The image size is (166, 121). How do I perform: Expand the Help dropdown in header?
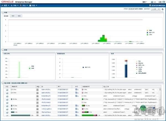(145, 2)
